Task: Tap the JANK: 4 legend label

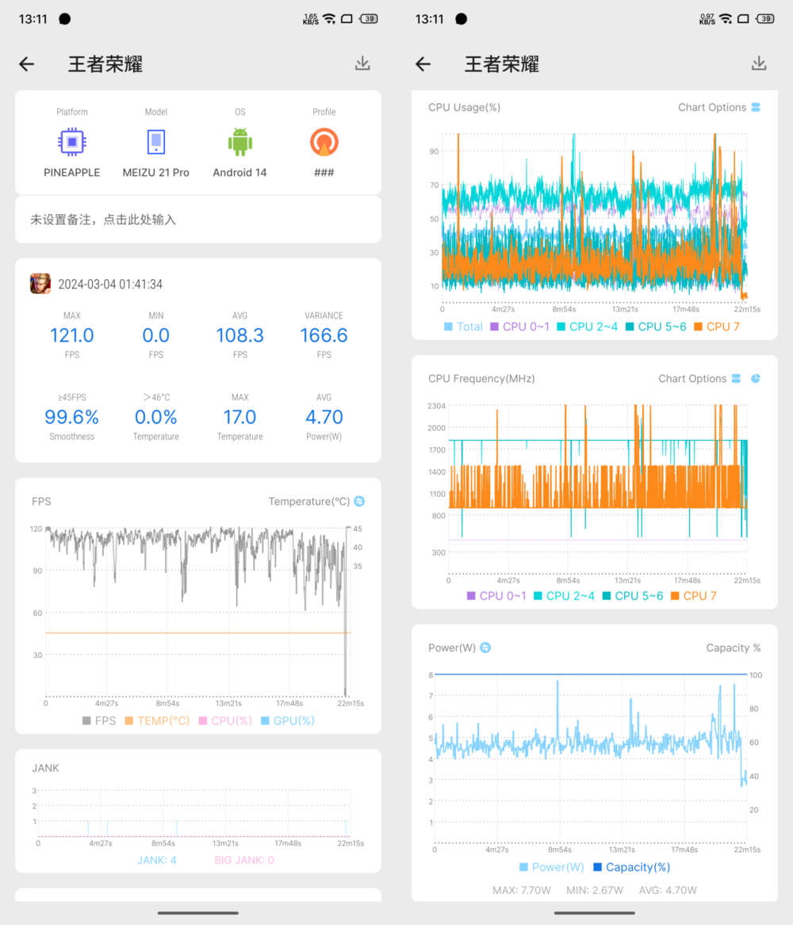Action: pos(156,860)
